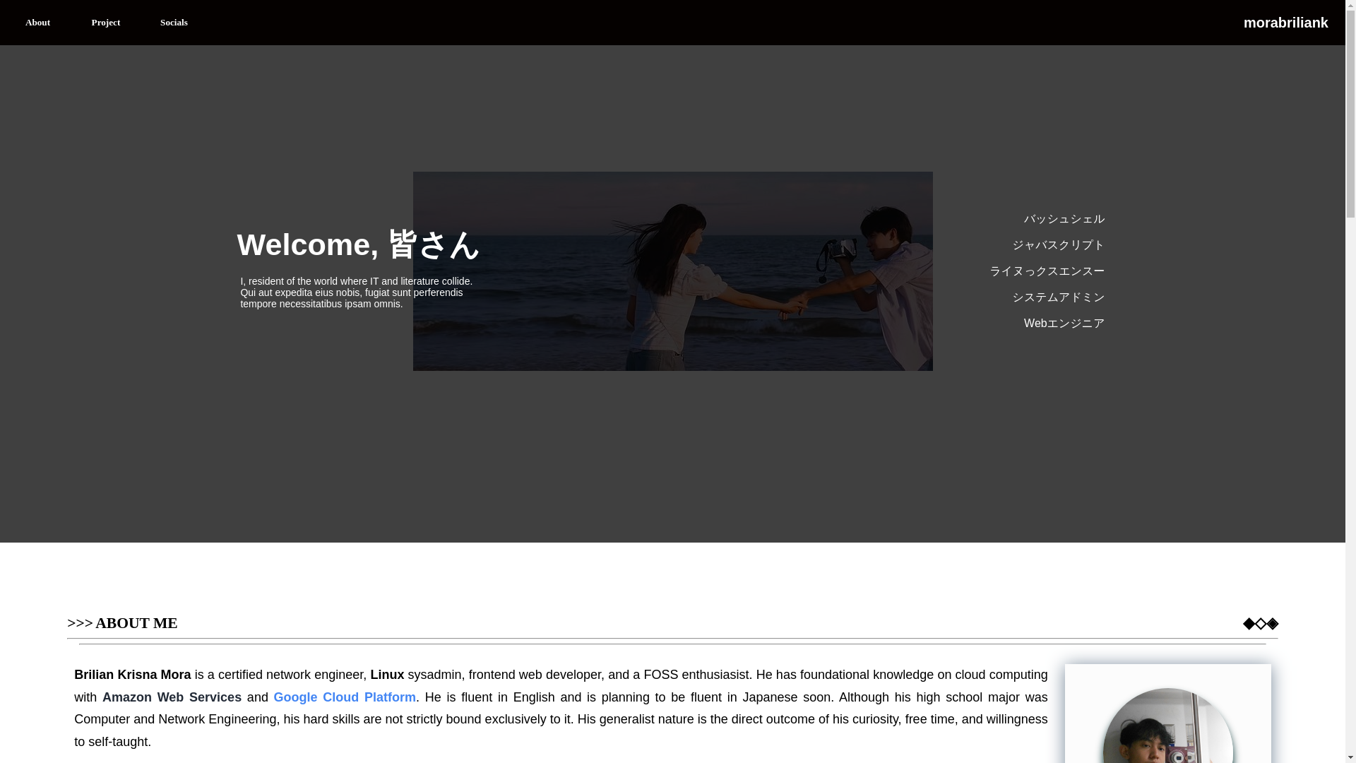Click the profile photo of Brilian
The width and height of the screenshot is (1356, 763).
click(x=1168, y=726)
